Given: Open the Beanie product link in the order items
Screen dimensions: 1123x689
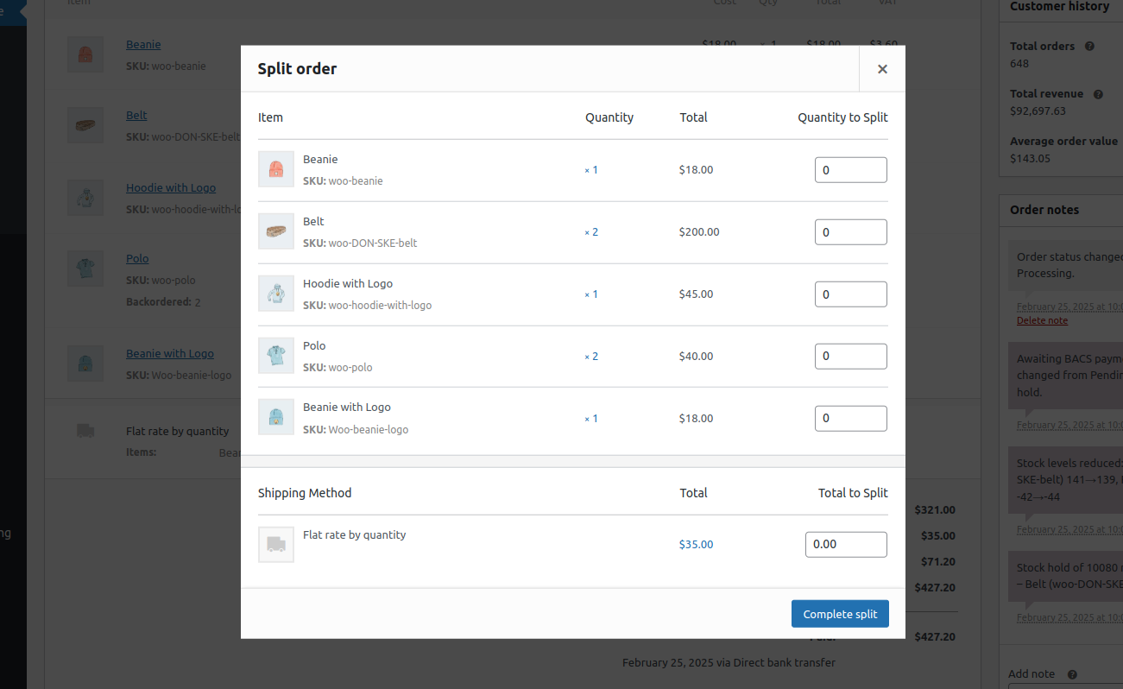Looking at the screenshot, I should coord(143,44).
